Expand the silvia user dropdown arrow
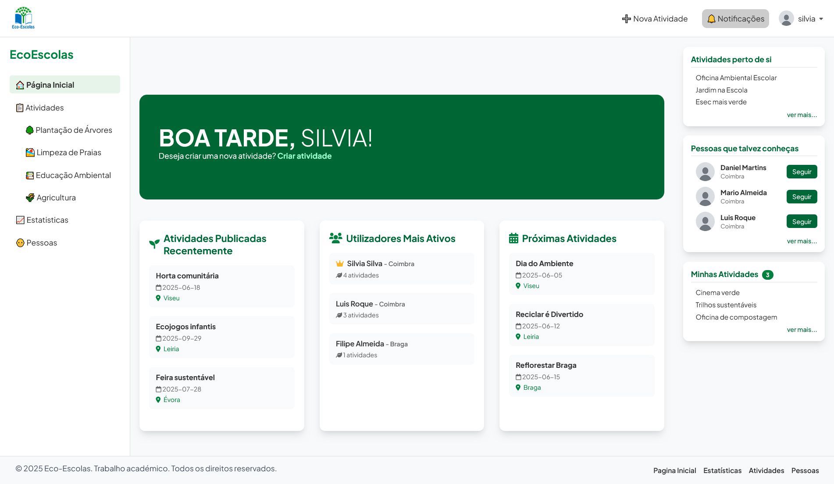 [821, 19]
